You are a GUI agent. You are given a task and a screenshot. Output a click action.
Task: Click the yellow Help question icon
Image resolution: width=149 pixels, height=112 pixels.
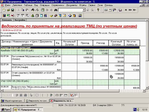click(98, 10)
